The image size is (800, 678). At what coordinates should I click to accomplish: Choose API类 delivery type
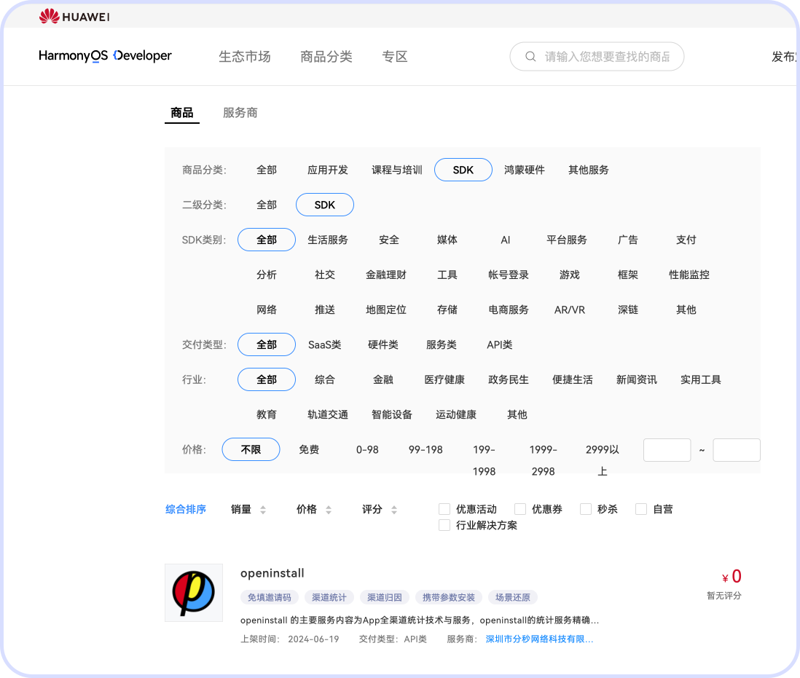pyautogui.click(x=500, y=345)
